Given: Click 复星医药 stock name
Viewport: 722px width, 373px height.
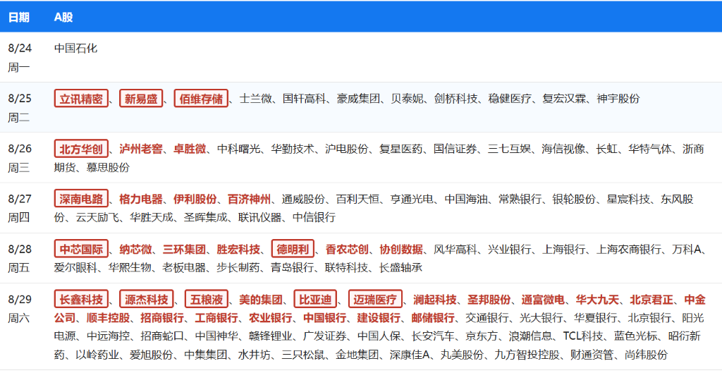Looking at the screenshot, I should click(x=401, y=149).
